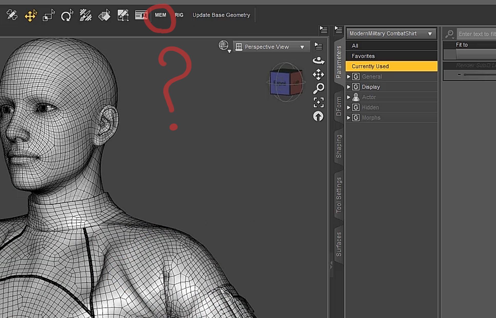Expand the Morphs group
Screen dimensions: 496x318
pyautogui.click(x=348, y=118)
